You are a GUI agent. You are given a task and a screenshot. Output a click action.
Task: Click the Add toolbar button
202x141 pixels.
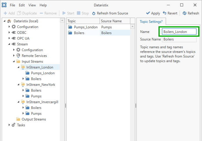point(9,13)
